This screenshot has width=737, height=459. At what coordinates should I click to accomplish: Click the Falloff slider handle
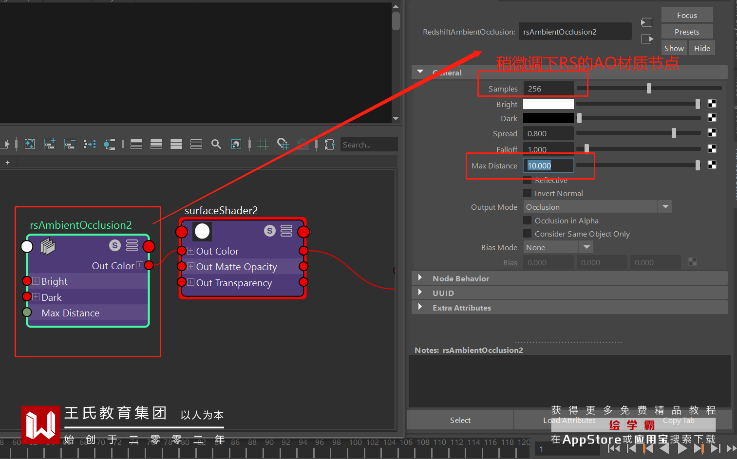[586, 148]
